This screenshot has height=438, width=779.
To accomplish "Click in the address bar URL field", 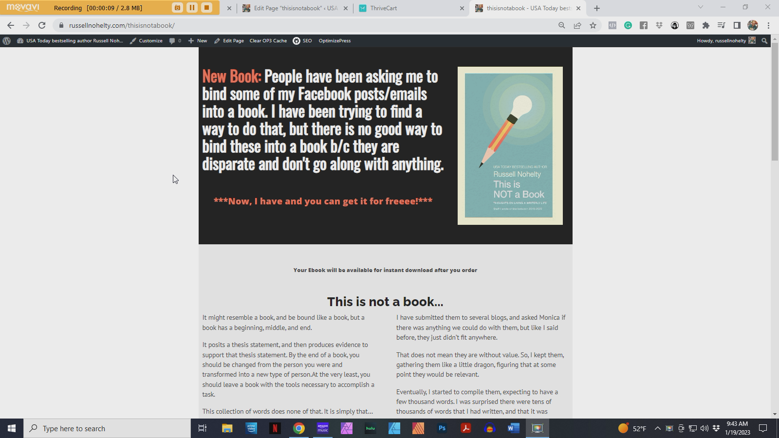I will coord(122,25).
